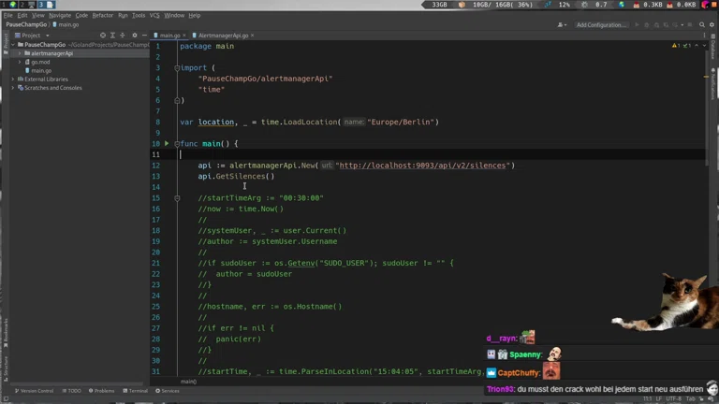Click the Collapse All icon in Project panel
Image resolution: width=719 pixels, height=404 pixels.
(124, 36)
